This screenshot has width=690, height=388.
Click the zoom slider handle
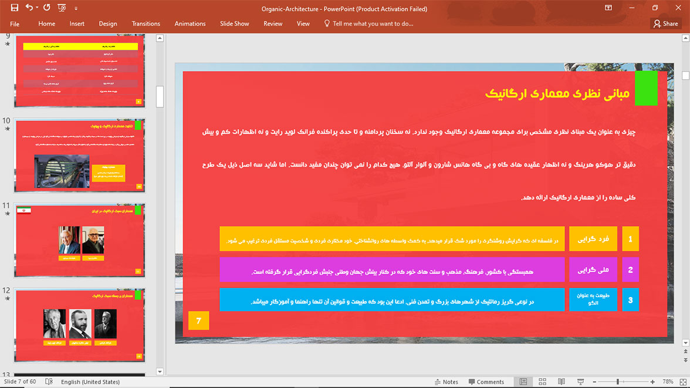tap(618, 382)
